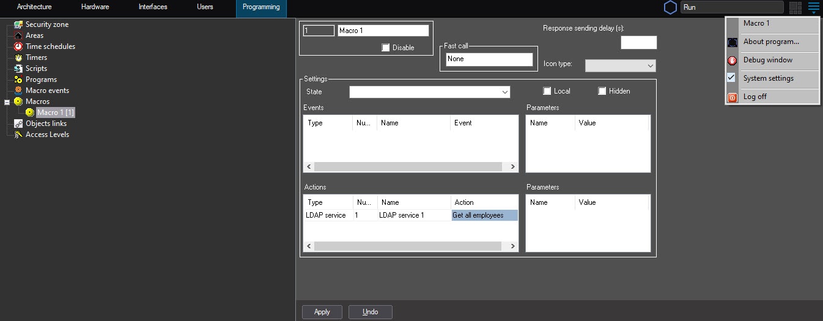
Task: Select the Time schedules clock icon
Action: point(18,46)
